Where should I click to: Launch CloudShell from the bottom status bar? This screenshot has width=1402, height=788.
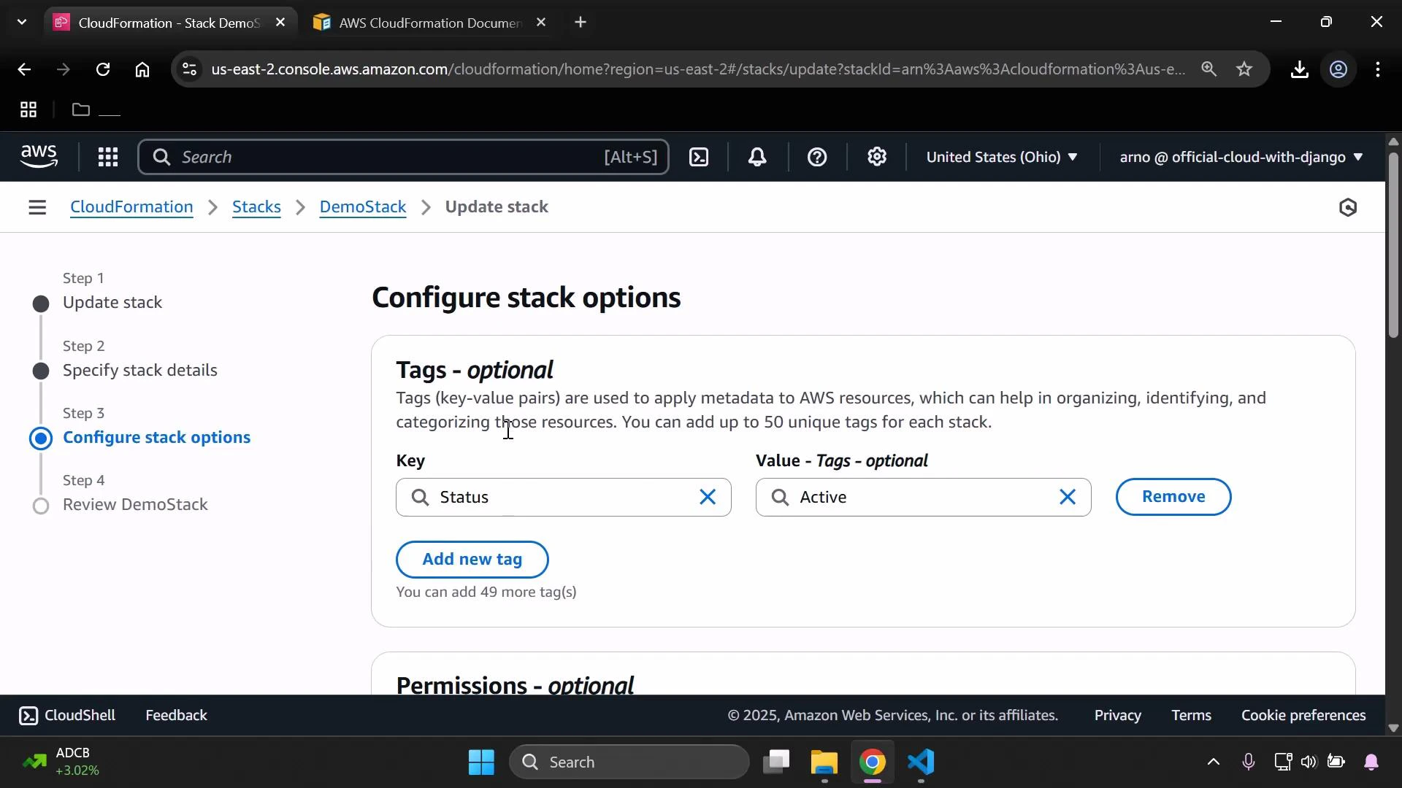[66, 715]
